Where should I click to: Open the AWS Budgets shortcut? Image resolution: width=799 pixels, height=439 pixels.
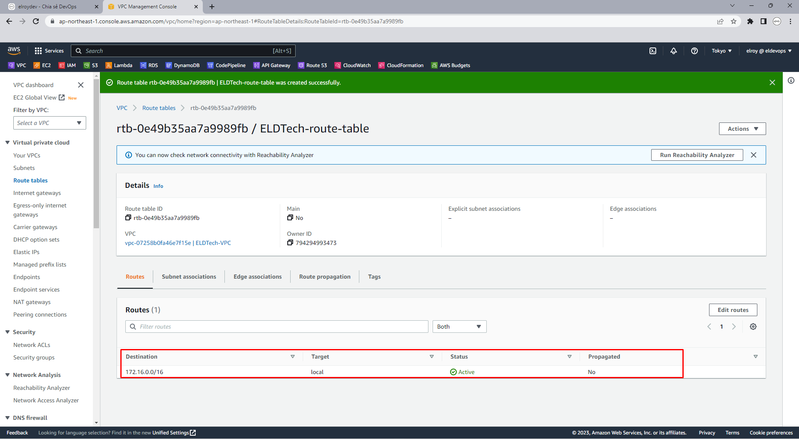tap(451, 65)
